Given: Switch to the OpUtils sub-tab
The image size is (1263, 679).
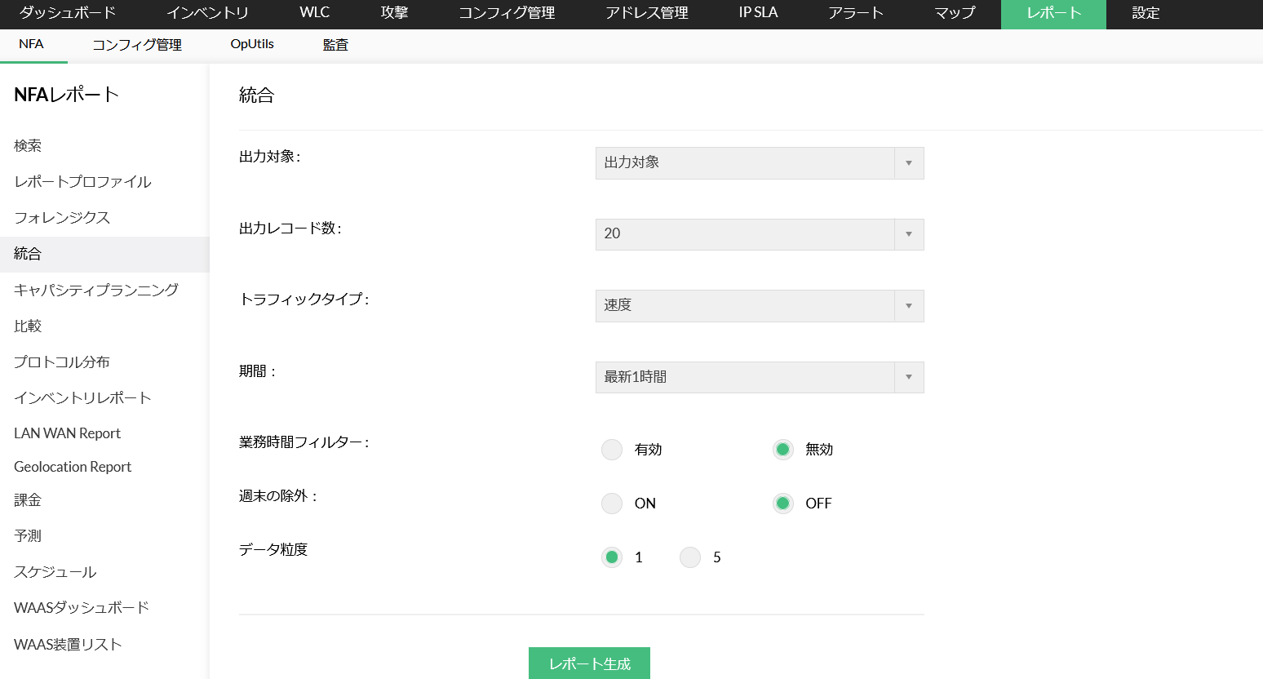Looking at the screenshot, I should click(252, 44).
